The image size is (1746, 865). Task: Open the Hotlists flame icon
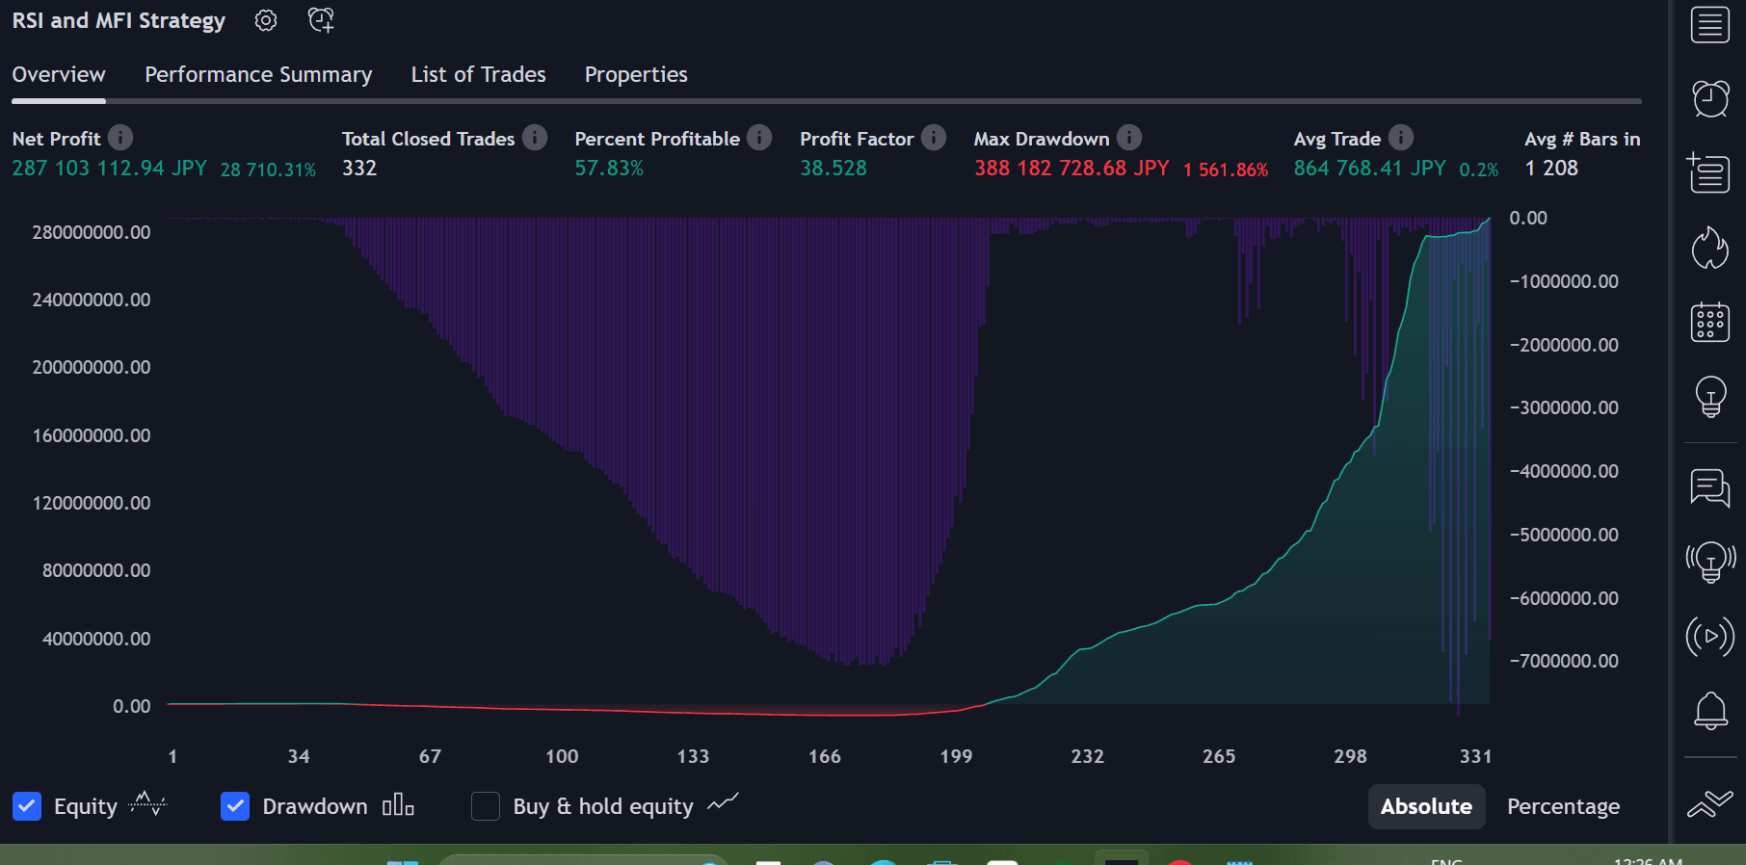(x=1710, y=248)
